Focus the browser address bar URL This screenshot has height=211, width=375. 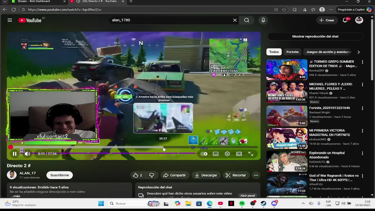tap(64, 10)
